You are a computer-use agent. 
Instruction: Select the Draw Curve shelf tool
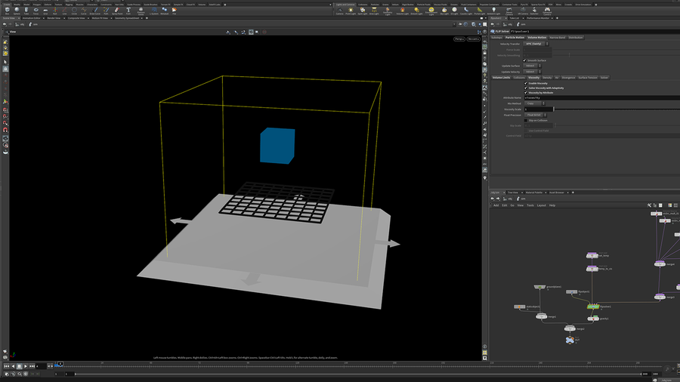[x=95, y=11]
